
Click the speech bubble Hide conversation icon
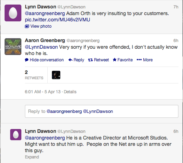coord(27,60)
